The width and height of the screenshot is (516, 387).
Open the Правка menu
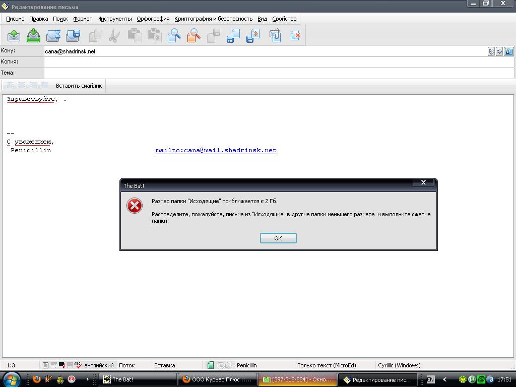click(x=38, y=19)
